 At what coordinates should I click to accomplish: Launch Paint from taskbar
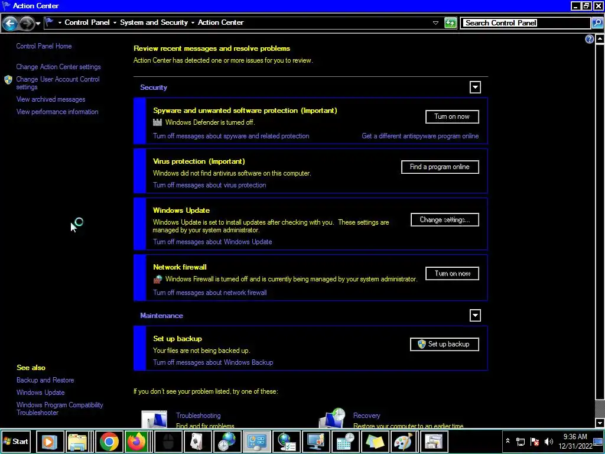tap(404, 442)
